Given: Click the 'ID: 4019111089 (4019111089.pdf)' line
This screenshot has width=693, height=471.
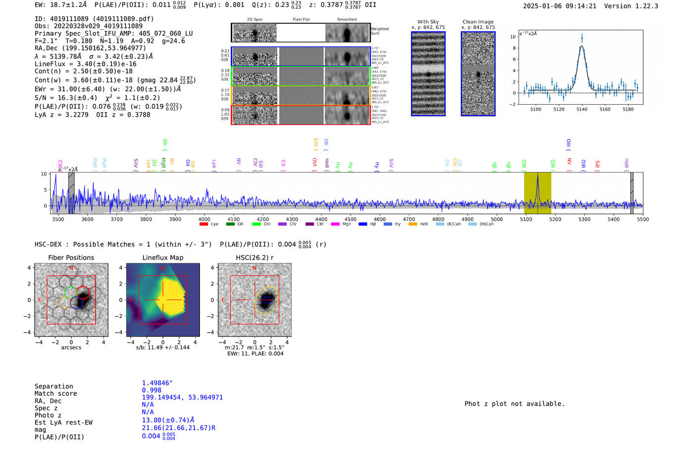Looking at the screenshot, I should click(x=94, y=19).
